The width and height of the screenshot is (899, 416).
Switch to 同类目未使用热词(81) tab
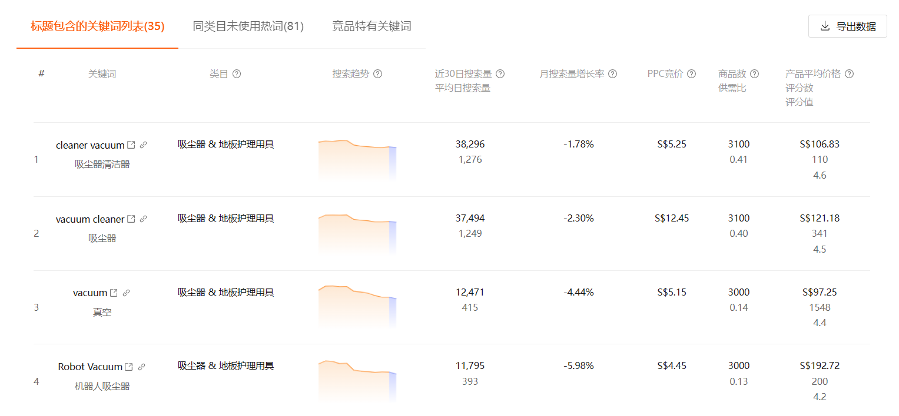click(248, 26)
